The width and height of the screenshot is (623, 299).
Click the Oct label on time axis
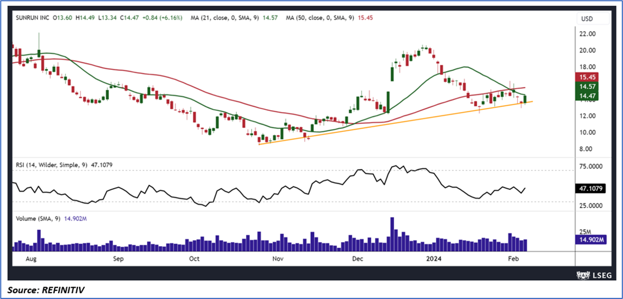coord(194,259)
